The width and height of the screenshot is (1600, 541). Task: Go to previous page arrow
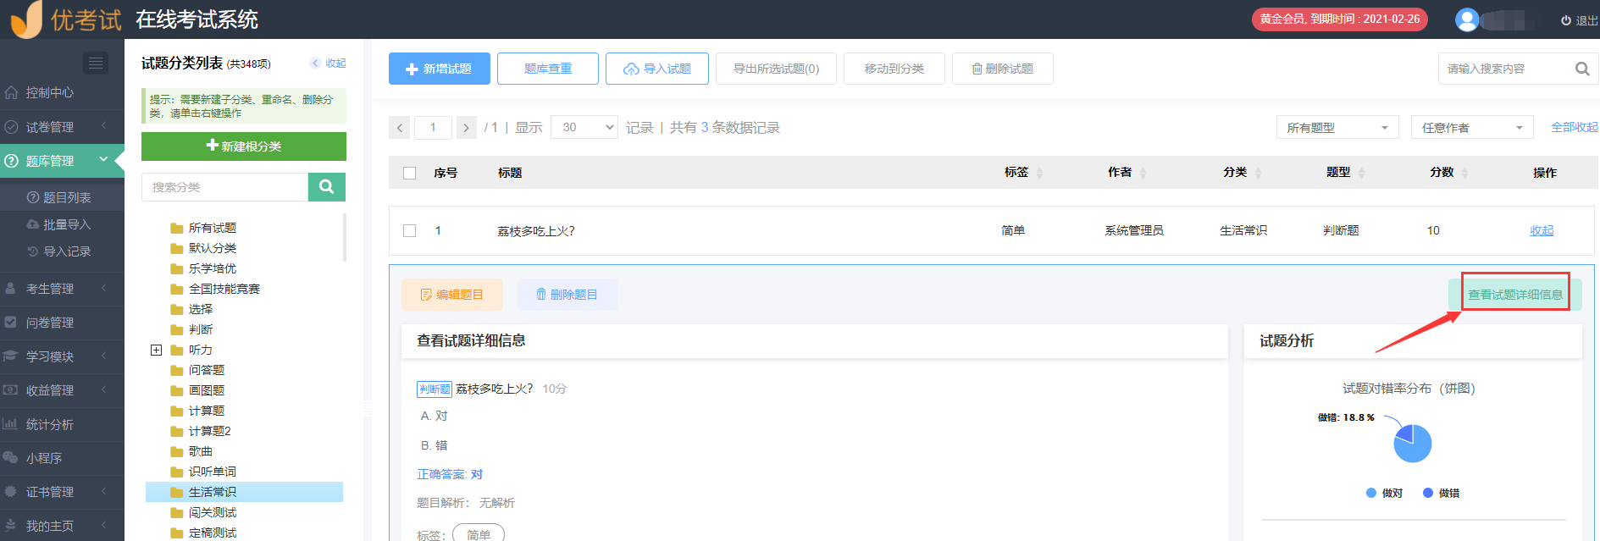(400, 128)
